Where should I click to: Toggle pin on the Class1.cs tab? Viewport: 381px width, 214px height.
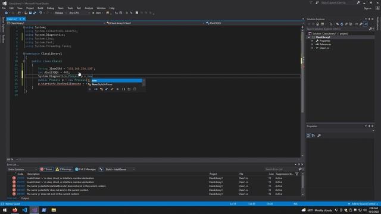[20, 19]
